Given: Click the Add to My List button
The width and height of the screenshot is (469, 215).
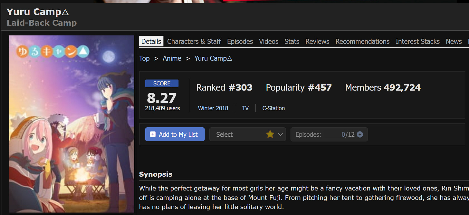Looking at the screenshot, I should (175, 134).
